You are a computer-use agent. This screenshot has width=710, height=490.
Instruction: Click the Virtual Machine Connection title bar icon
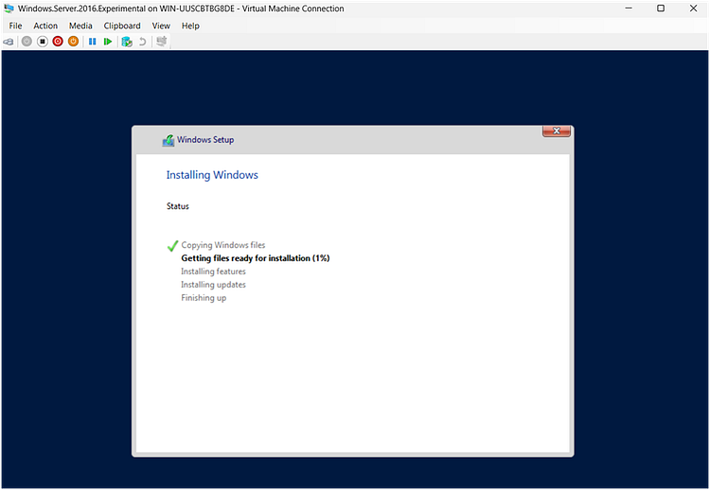(x=9, y=9)
